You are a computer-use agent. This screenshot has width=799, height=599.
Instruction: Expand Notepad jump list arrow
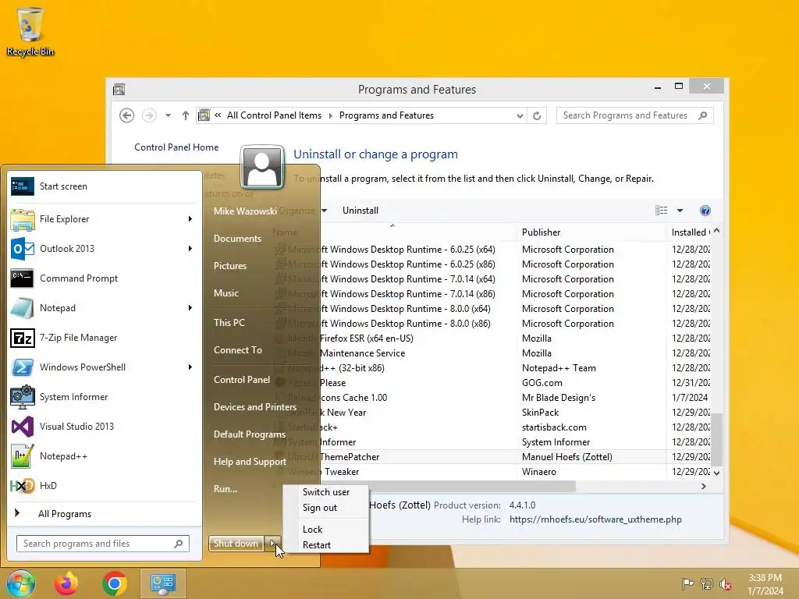[x=190, y=307]
